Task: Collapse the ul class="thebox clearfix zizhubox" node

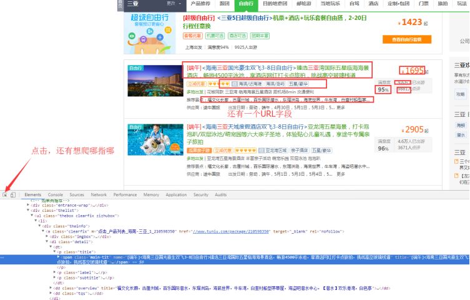Action: [32, 216]
